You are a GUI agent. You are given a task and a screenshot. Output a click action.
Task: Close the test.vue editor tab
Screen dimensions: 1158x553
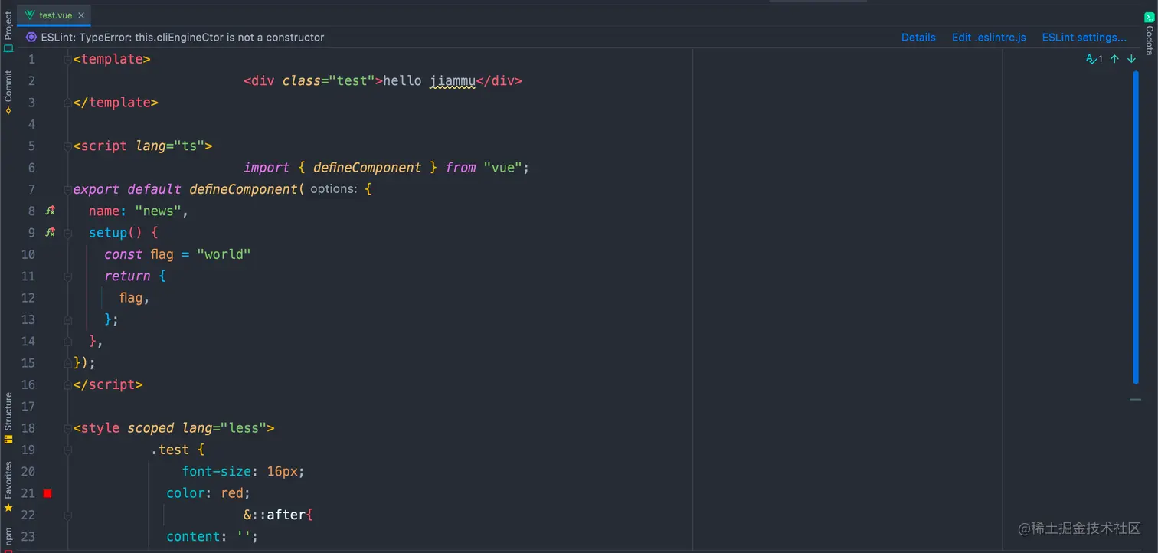click(x=81, y=15)
